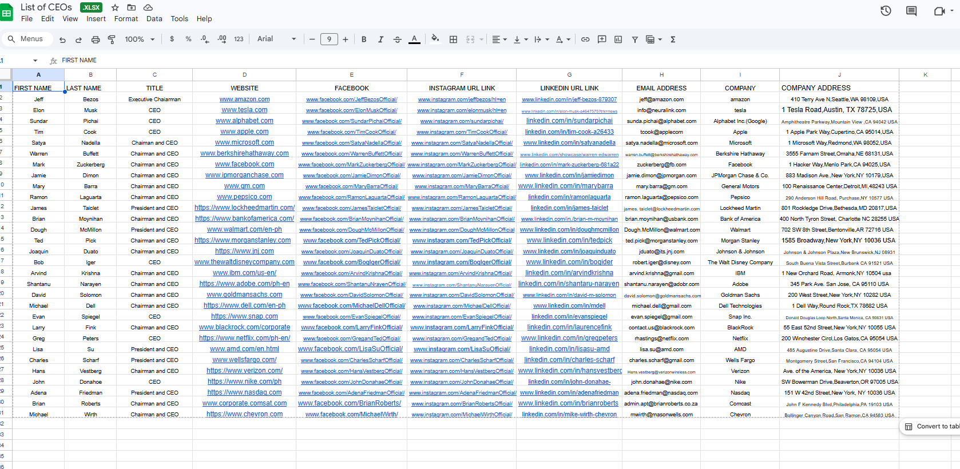960x469 pixels.
Task: Open the comments panel icon
Action: [x=911, y=11]
